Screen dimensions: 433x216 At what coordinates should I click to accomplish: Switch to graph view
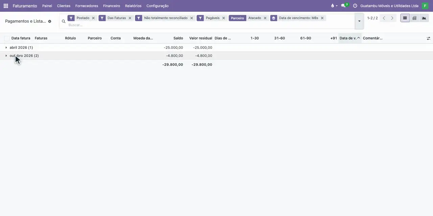coord(424,18)
